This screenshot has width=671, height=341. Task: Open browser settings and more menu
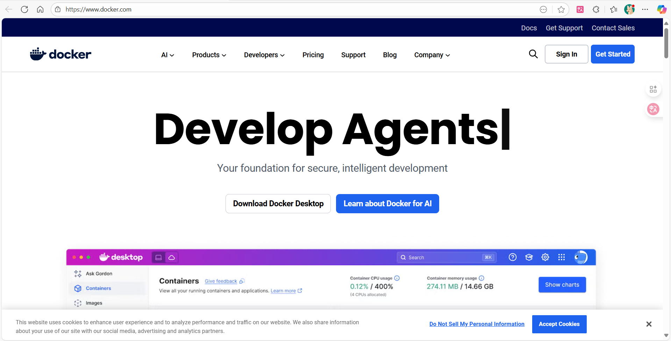point(645,9)
